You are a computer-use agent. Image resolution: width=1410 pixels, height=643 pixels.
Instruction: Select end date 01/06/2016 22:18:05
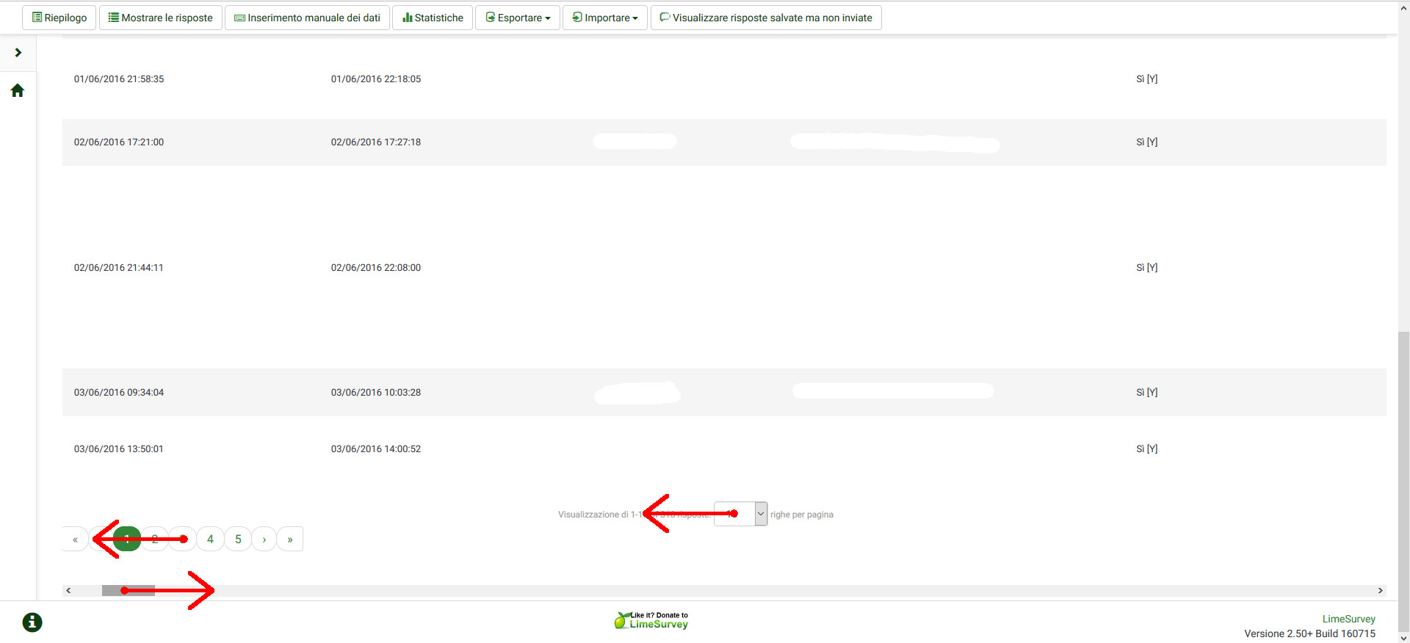pos(376,79)
